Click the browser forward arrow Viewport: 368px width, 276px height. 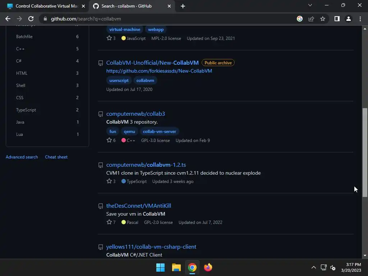pos(19,19)
